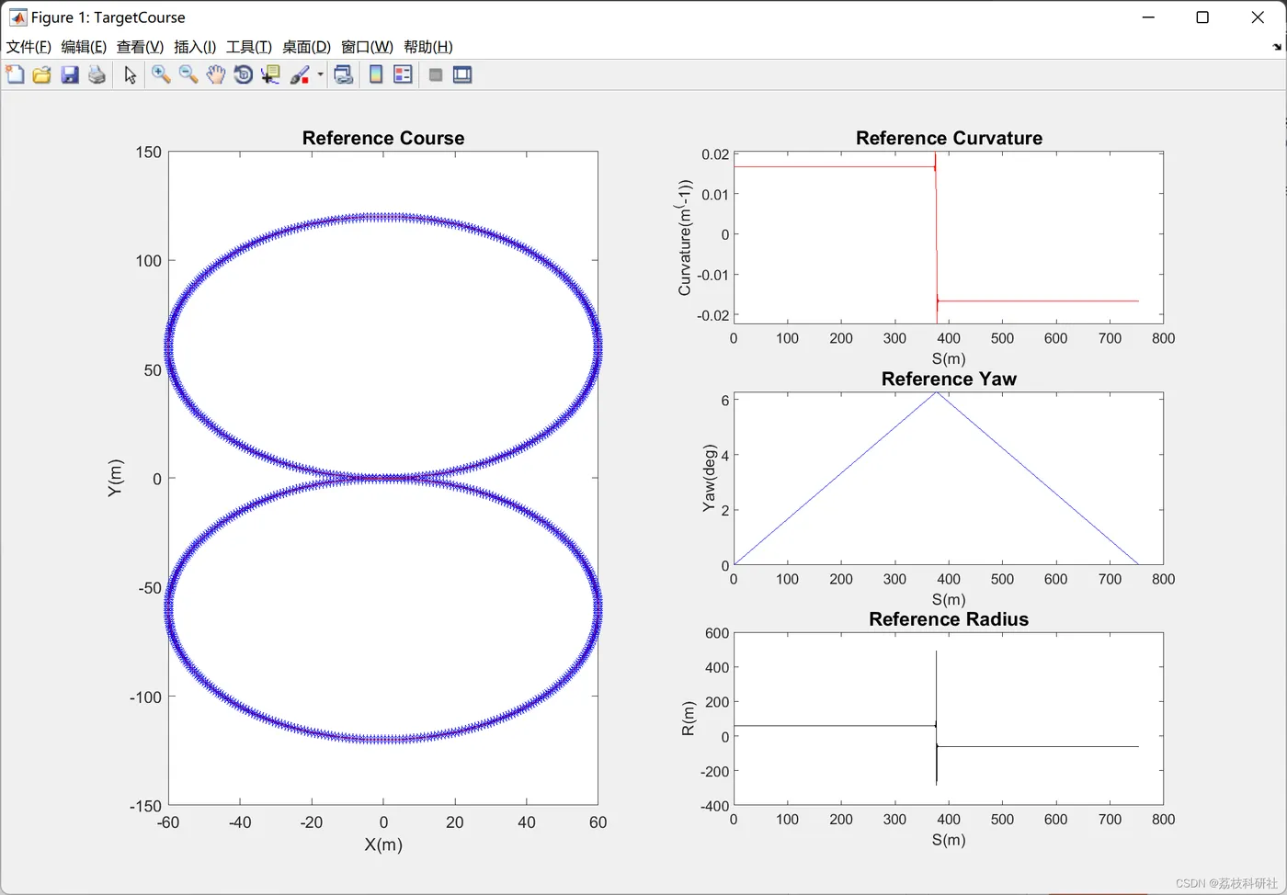Open the 插入(I) menu
Image resolution: width=1287 pixels, height=895 pixels.
195,47
